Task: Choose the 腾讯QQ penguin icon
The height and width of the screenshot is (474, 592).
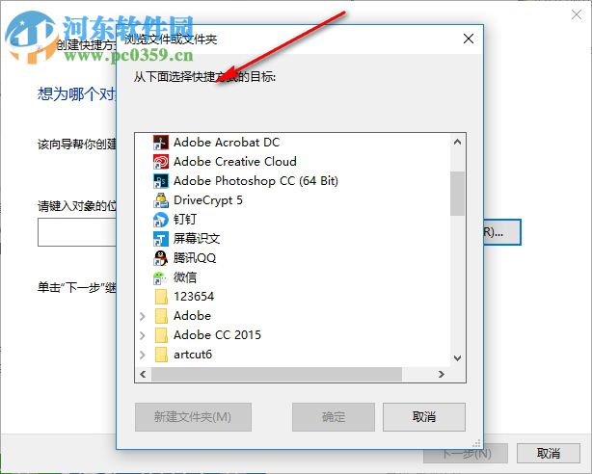Action: [x=161, y=258]
